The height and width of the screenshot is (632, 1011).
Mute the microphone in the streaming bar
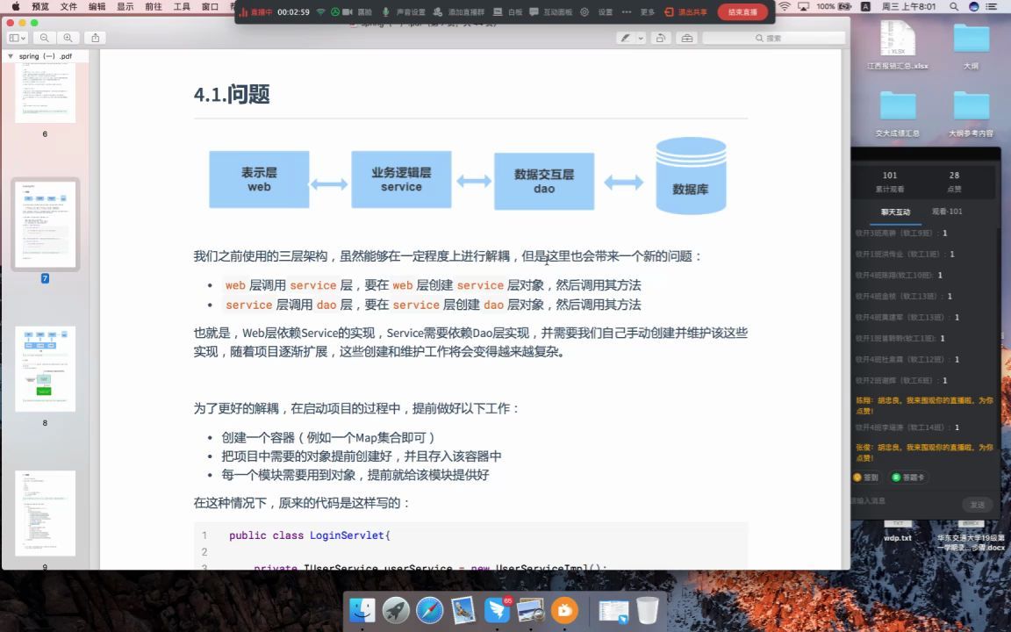tap(386, 12)
